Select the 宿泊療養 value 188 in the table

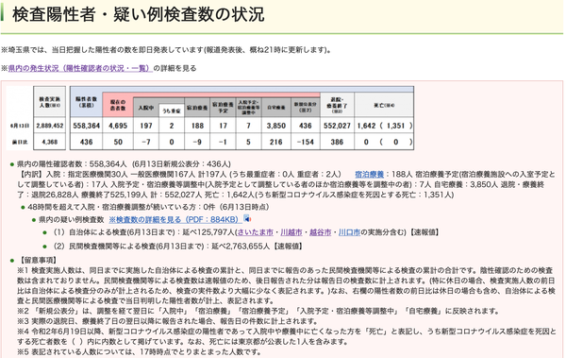pos(197,126)
